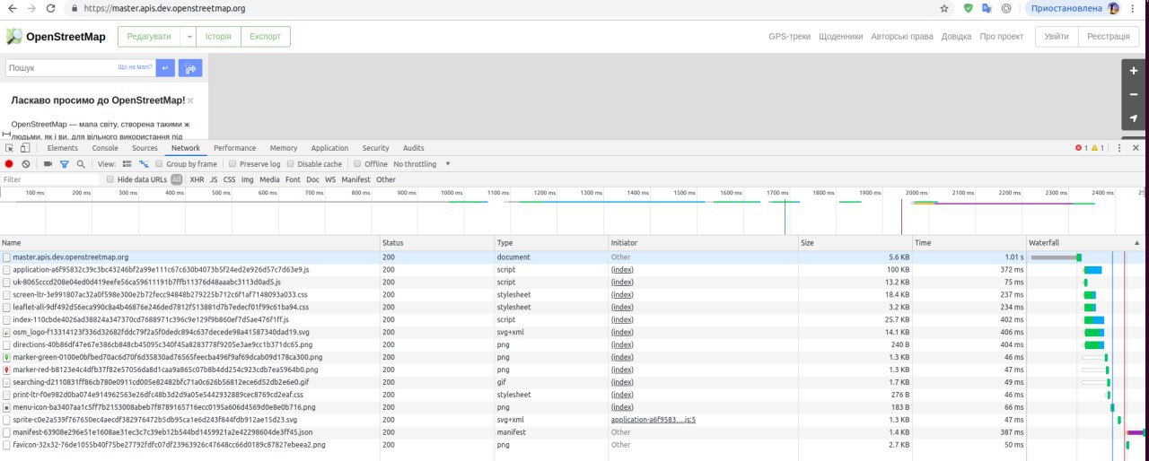Click the inspect element picker icon
The width and height of the screenshot is (1149, 461).
click(x=9, y=148)
